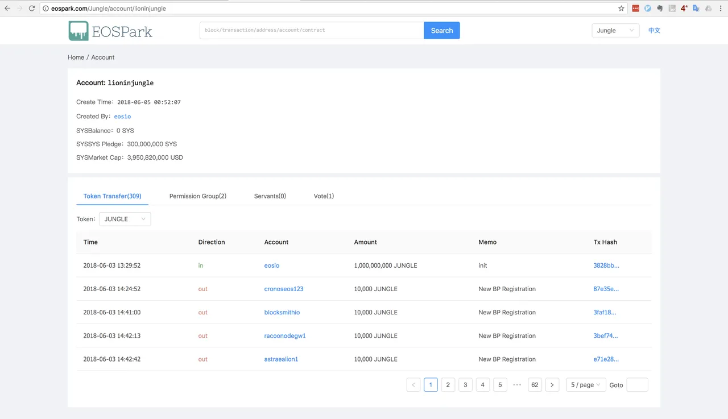Open the red number 4 extension

pos(684,9)
